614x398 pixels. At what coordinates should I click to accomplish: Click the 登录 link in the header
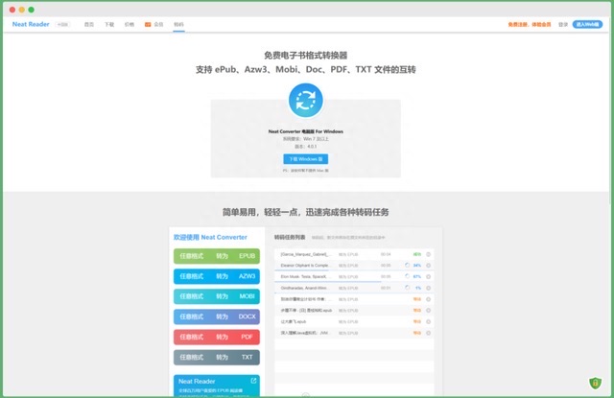563,23
